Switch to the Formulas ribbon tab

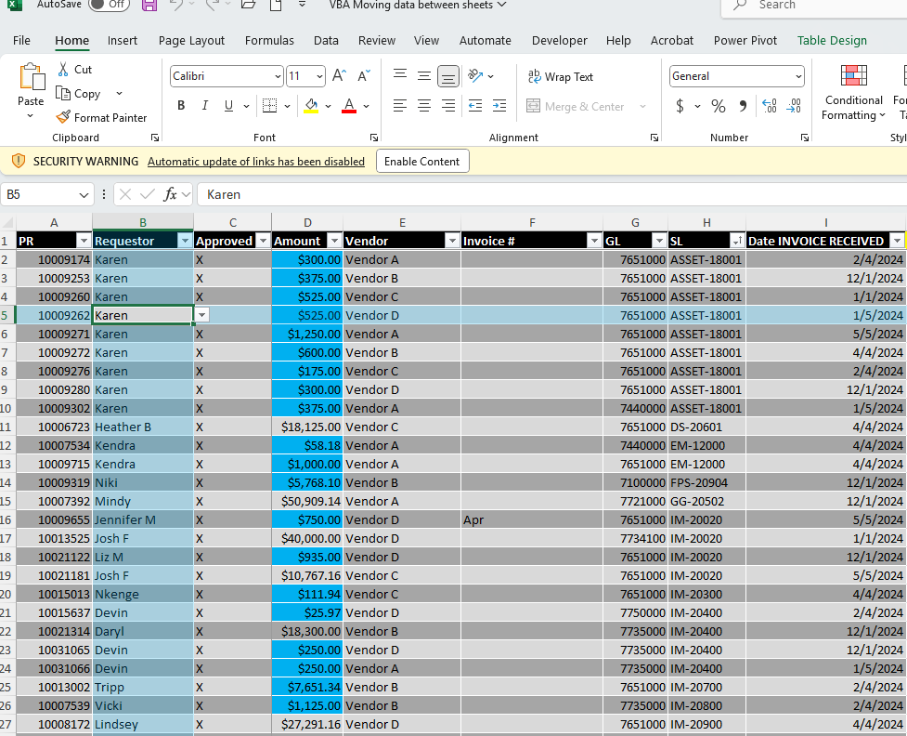tap(269, 40)
